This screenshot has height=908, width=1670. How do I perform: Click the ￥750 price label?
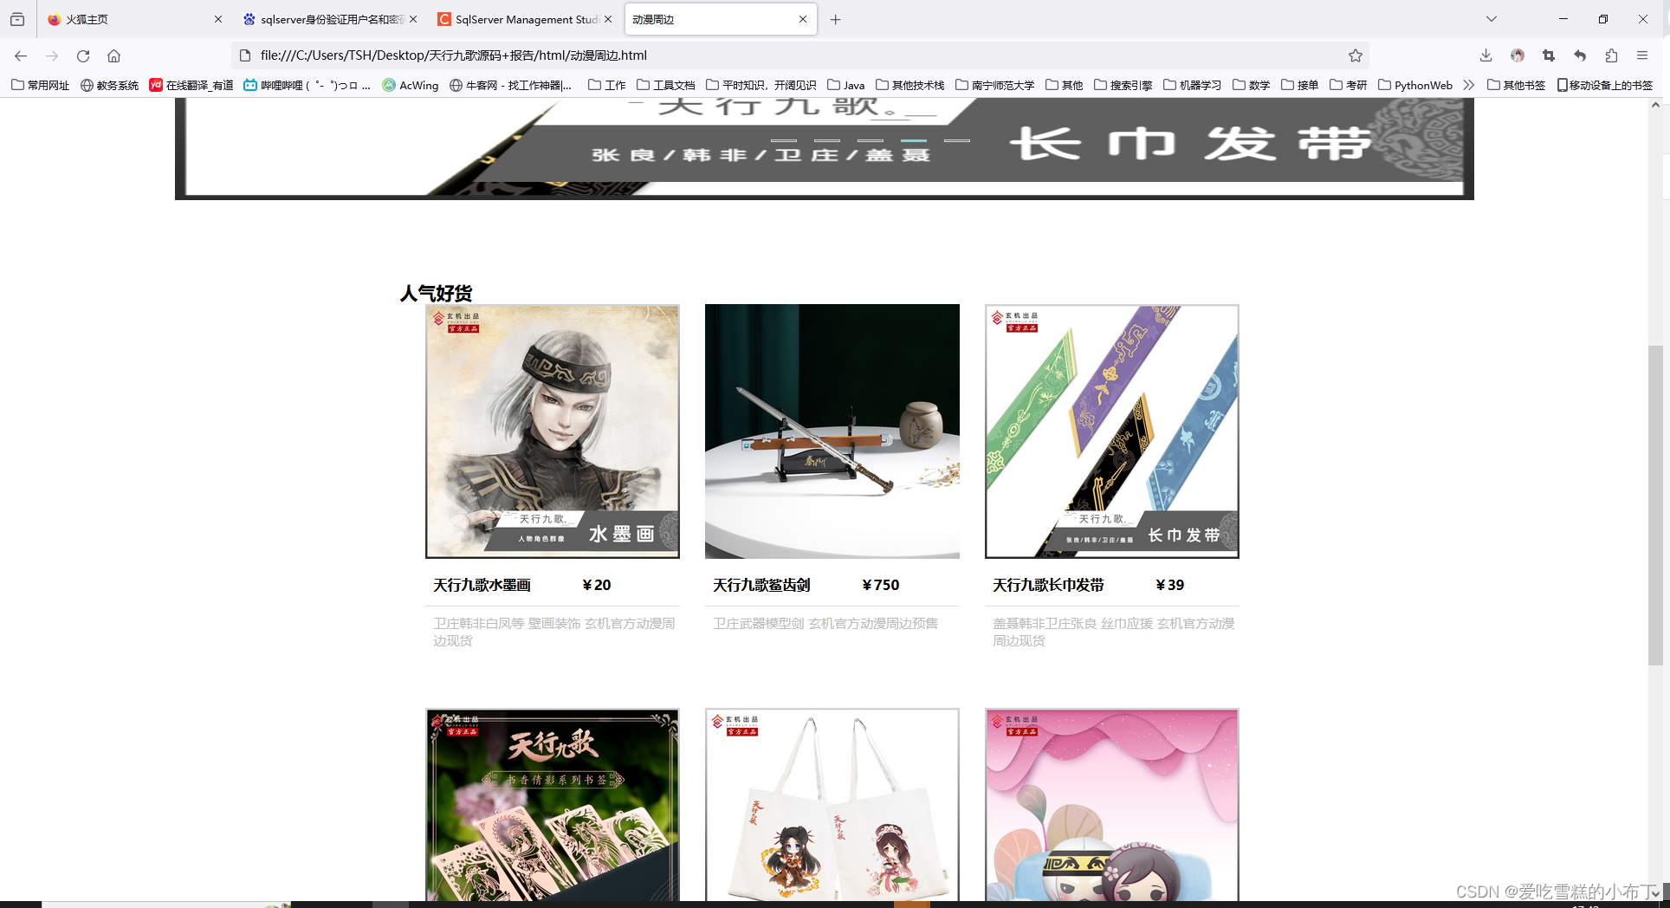click(x=881, y=585)
